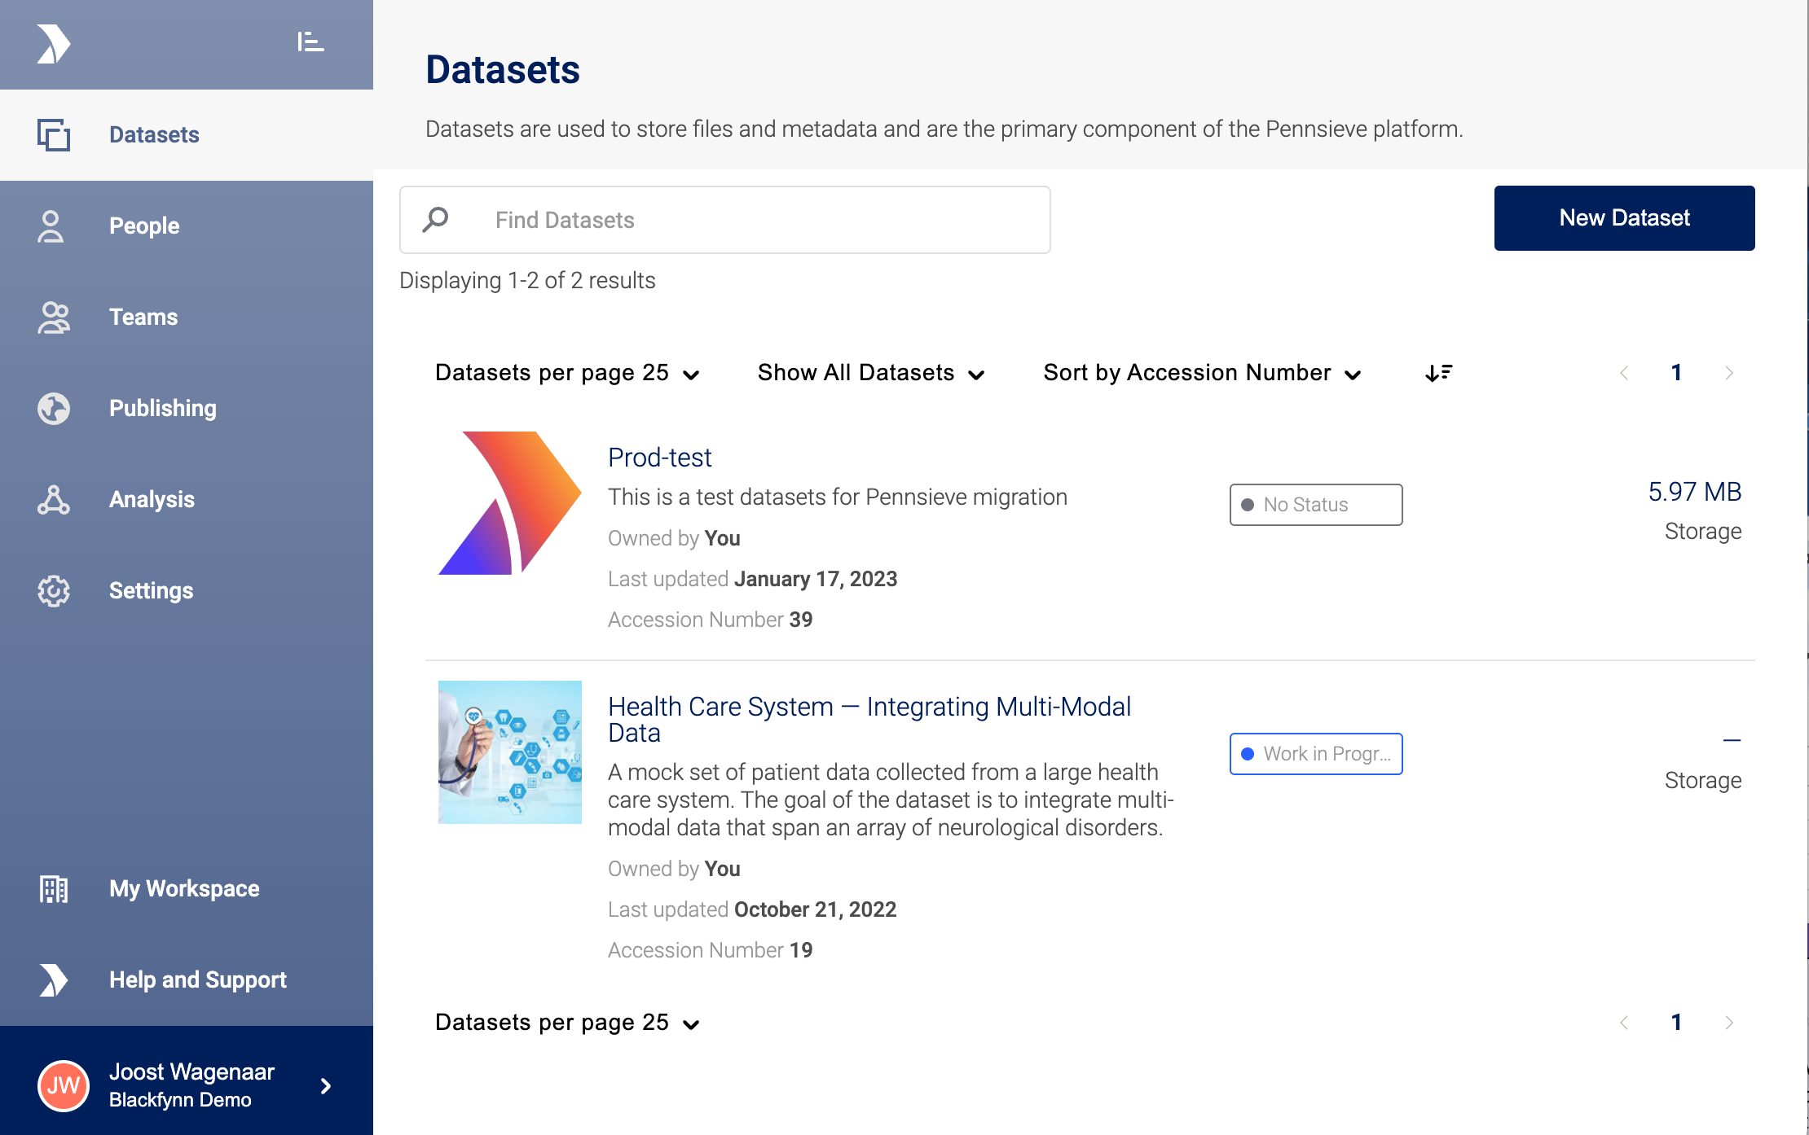The width and height of the screenshot is (1809, 1135).
Task: Select Health Care System dataset title
Action: click(869, 721)
